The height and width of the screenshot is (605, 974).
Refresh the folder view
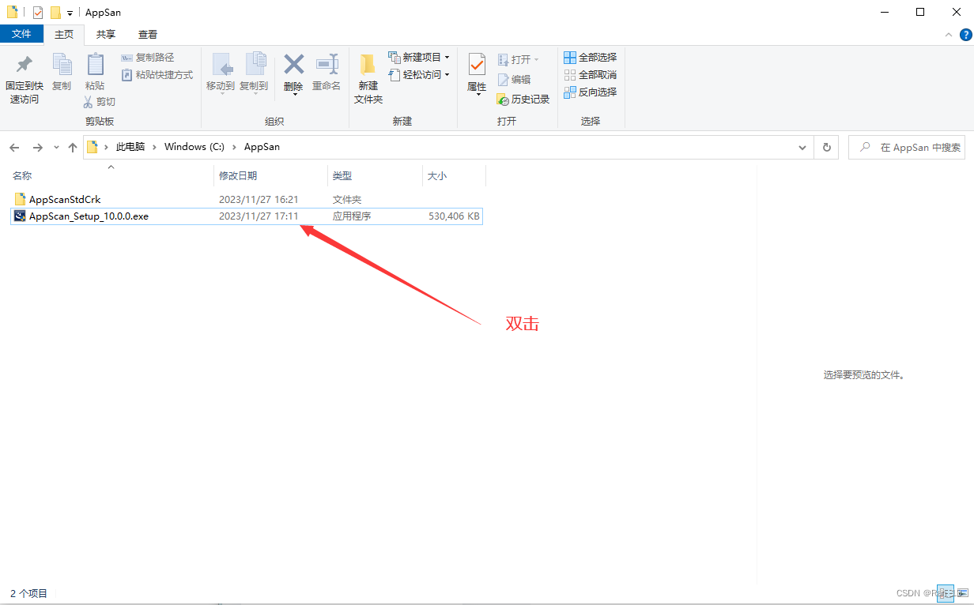tap(827, 148)
